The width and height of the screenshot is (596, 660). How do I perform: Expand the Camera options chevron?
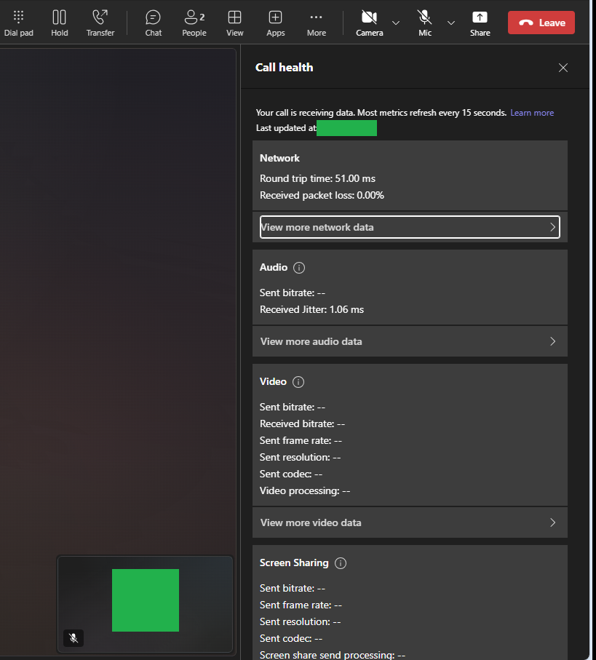coord(396,23)
